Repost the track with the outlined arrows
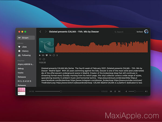Image resolution: width=162 pixels, height=122 pixels. point(44,59)
